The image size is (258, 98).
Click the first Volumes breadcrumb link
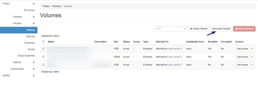point(57,6)
